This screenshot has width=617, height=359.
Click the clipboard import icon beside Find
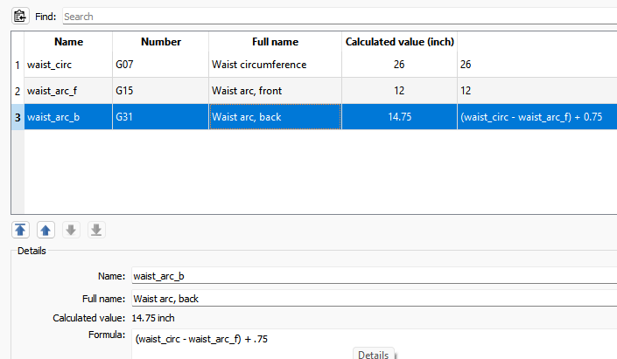[19, 16]
